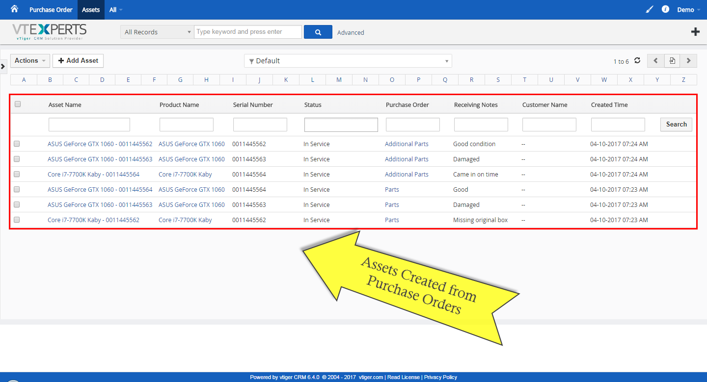
Task: Click the blue search magnifier button
Action: click(318, 32)
